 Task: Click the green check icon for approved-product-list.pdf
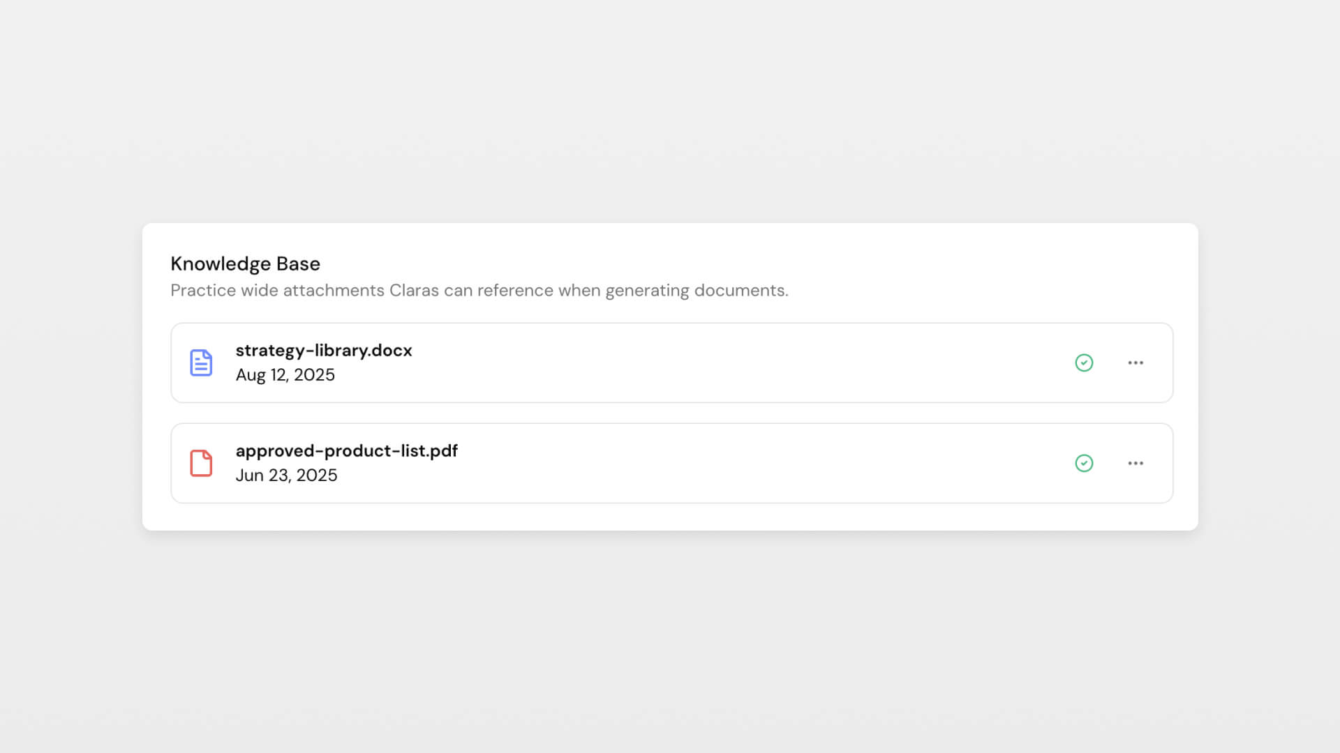(1084, 464)
